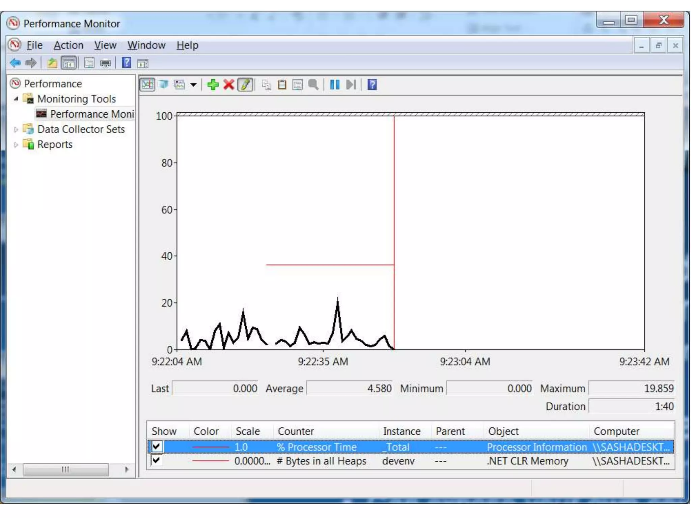Uncheck Show for % Processor Time
Image resolution: width=691 pixels, height=518 pixels.
tap(156, 447)
